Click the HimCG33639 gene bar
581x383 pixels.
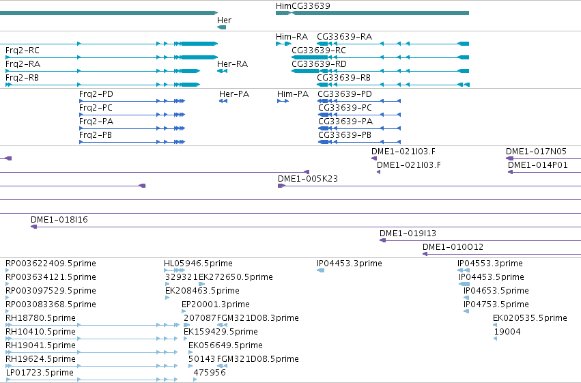click(x=372, y=13)
